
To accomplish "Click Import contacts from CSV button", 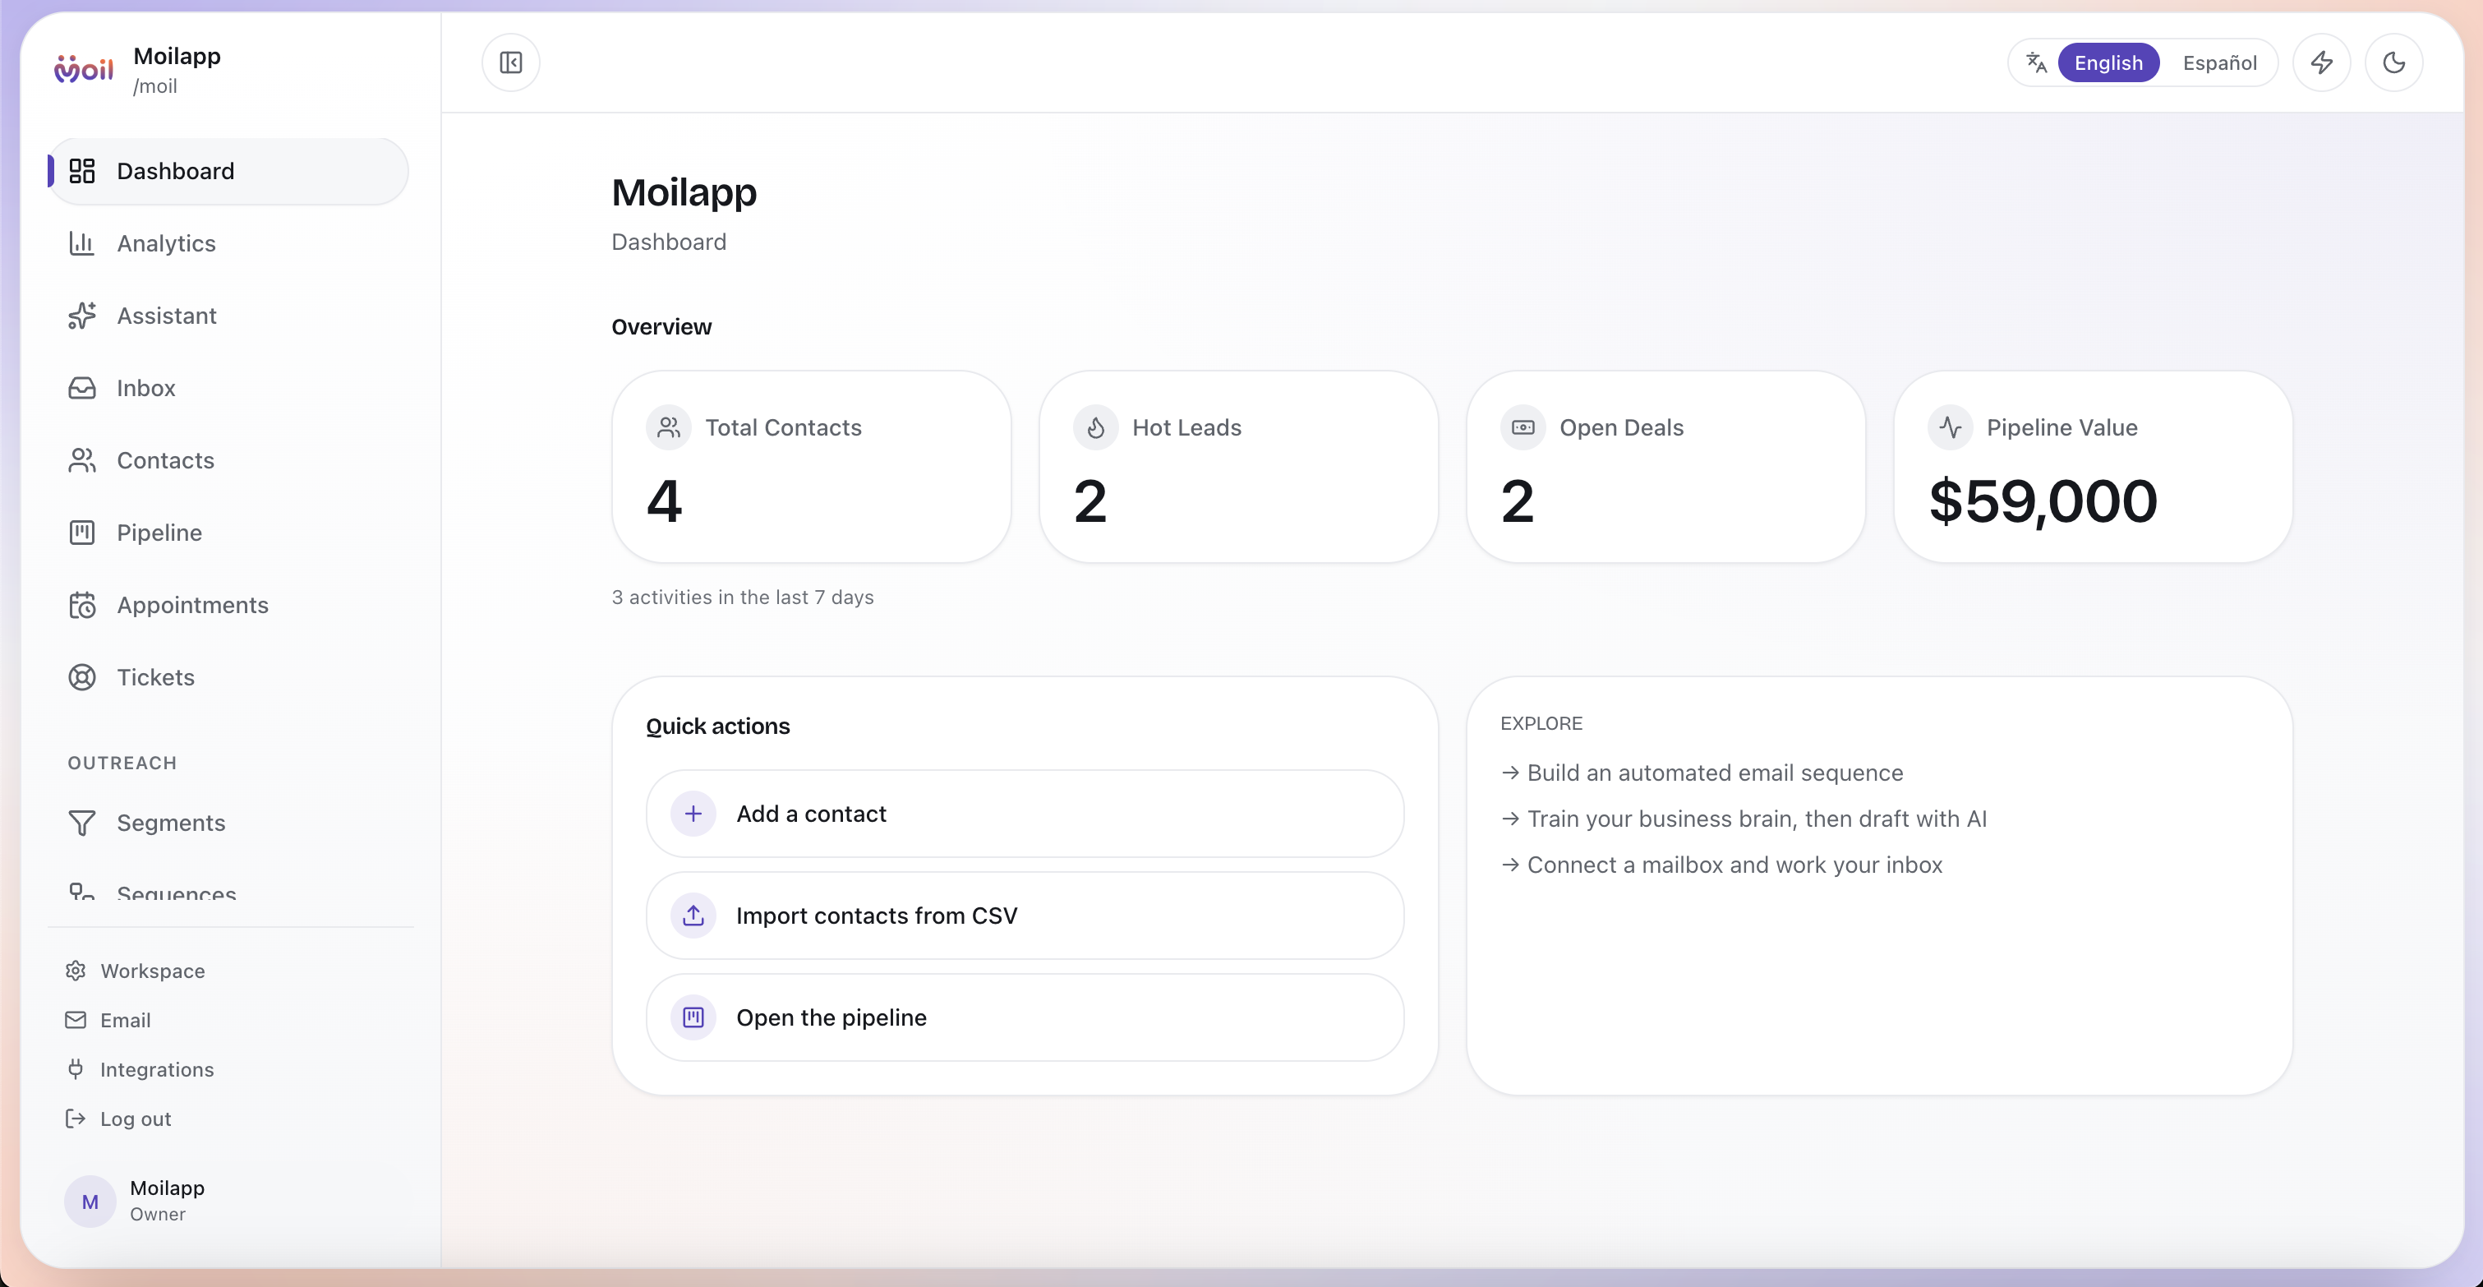I will (1024, 915).
